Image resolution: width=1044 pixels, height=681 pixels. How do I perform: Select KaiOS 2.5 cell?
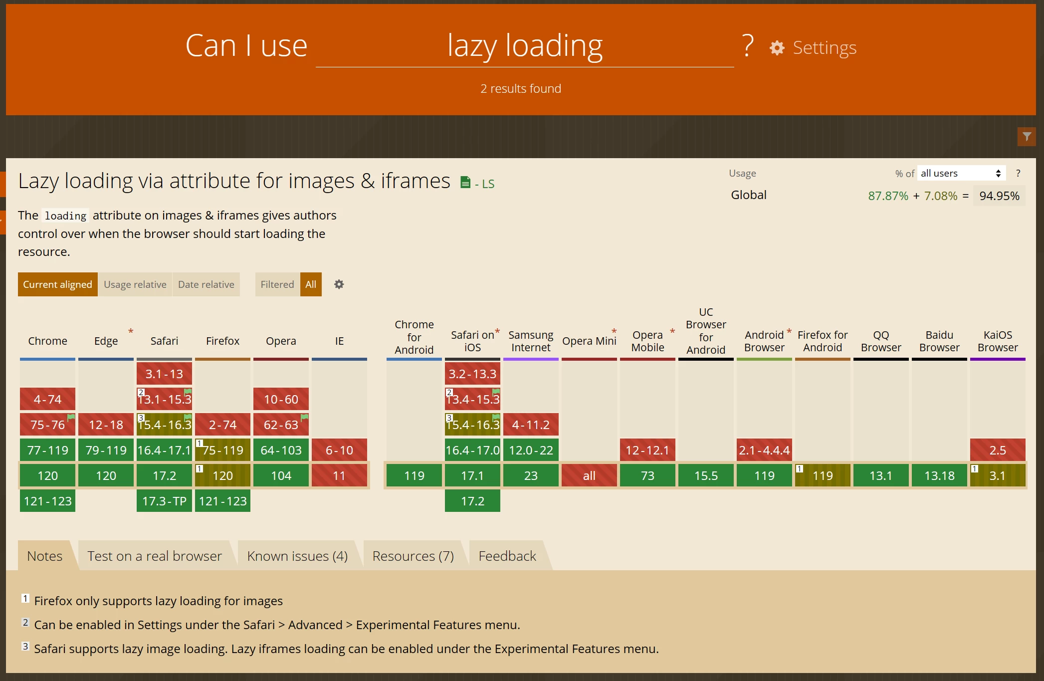click(x=998, y=450)
